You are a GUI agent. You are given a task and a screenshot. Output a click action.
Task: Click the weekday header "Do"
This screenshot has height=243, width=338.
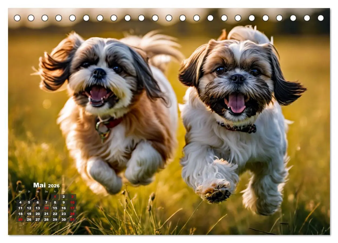[x=46, y=191]
